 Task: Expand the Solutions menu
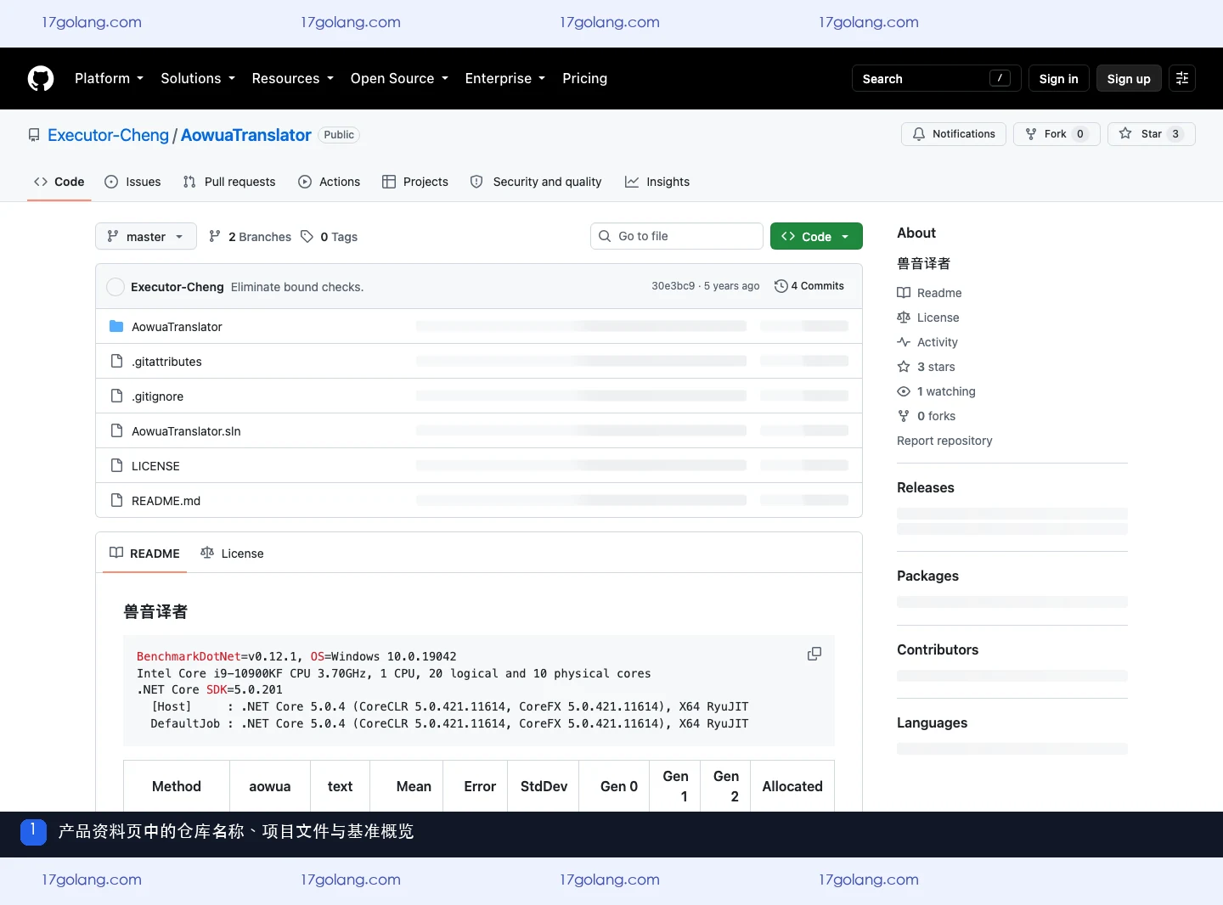[x=198, y=78]
